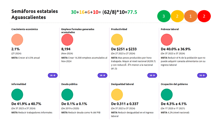Screen dimensions: 219x123
Task: Select the Productividad yellow indicator circle
Action: 117,40
